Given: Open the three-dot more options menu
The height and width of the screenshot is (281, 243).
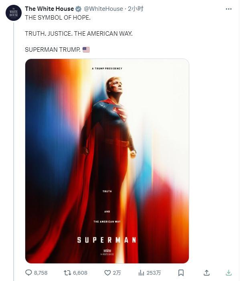Looking at the screenshot, I should tap(229, 9).
